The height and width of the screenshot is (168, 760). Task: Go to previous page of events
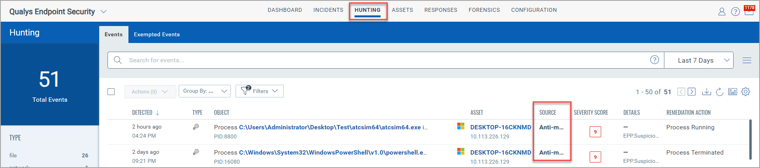point(681,91)
